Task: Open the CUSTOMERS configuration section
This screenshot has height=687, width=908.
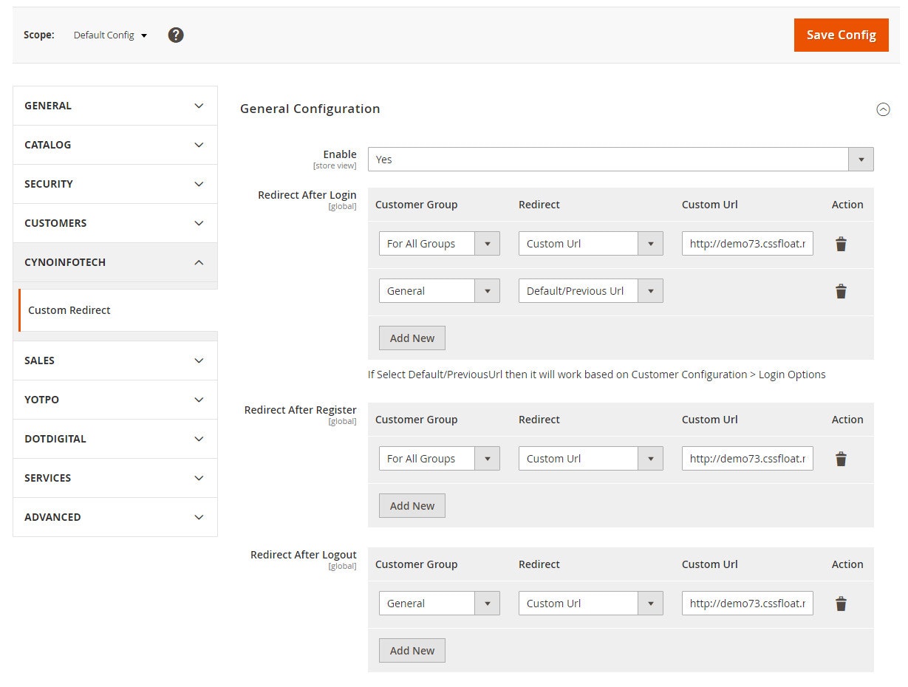Action: point(115,222)
